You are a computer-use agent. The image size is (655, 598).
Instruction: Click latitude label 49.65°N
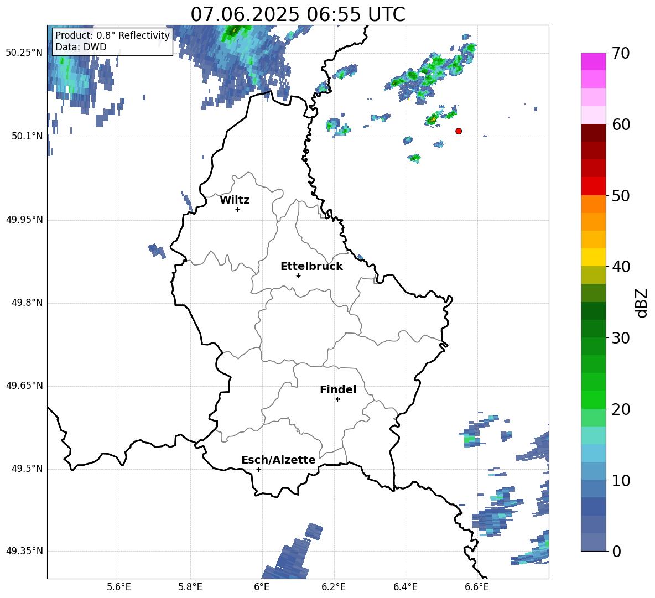[24, 386]
